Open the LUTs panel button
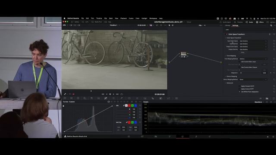The image size is (276, 155). pyautogui.click(x=85, y=22)
